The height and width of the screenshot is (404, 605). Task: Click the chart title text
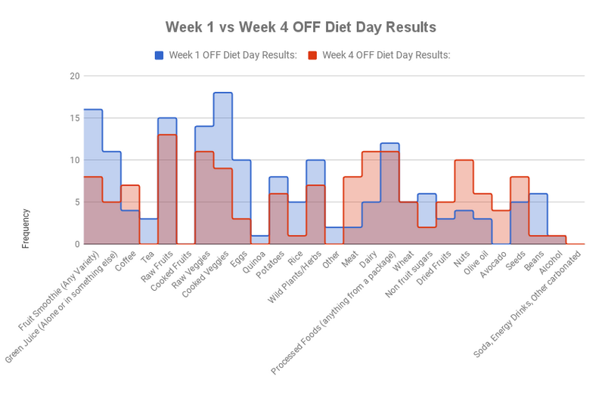[x=301, y=27]
